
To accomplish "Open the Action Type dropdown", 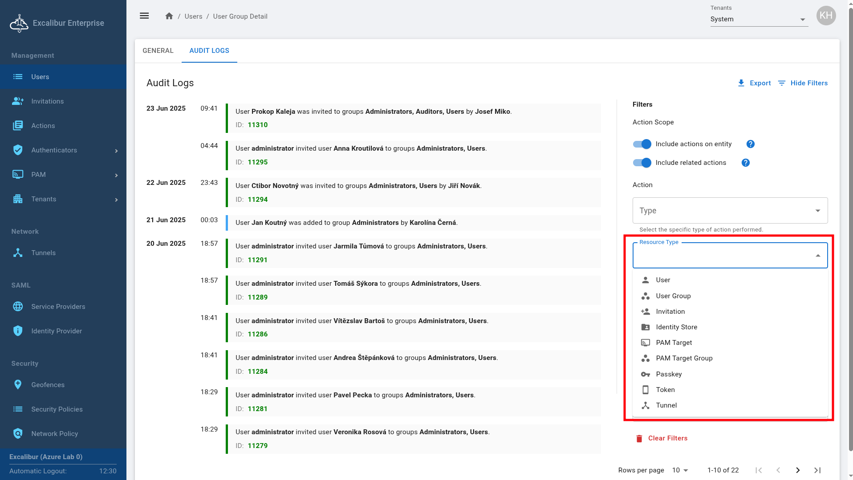I will 730,211.
